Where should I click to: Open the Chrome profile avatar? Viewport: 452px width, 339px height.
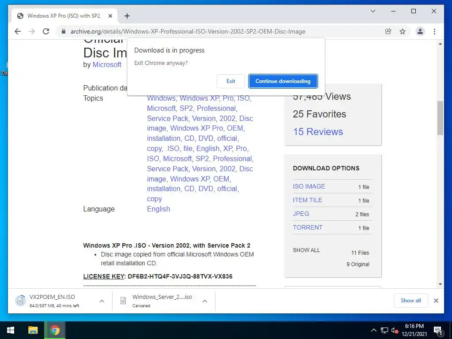[420, 31]
